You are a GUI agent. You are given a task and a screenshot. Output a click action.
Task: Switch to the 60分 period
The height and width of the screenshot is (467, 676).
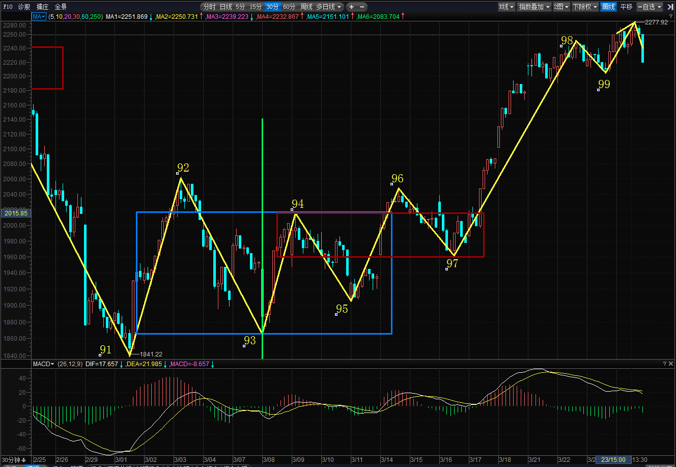(289, 7)
